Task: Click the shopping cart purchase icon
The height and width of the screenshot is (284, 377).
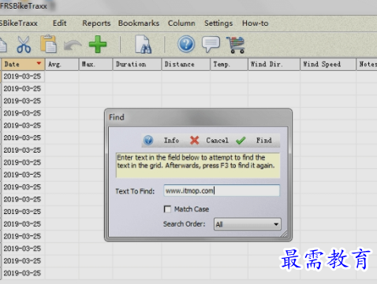Action: click(x=236, y=45)
